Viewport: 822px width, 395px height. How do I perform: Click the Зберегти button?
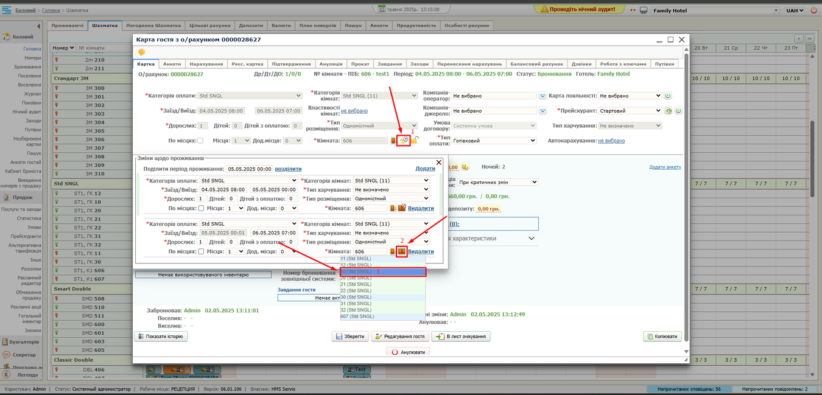pyautogui.click(x=350, y=337)
